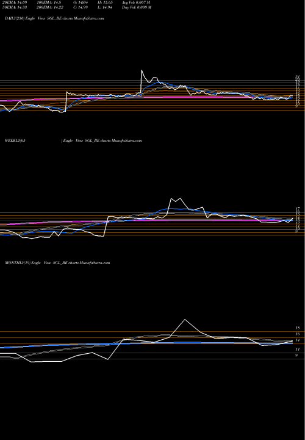
Task: Click the 9 price label on monthly axis
Action: point(296,356)
